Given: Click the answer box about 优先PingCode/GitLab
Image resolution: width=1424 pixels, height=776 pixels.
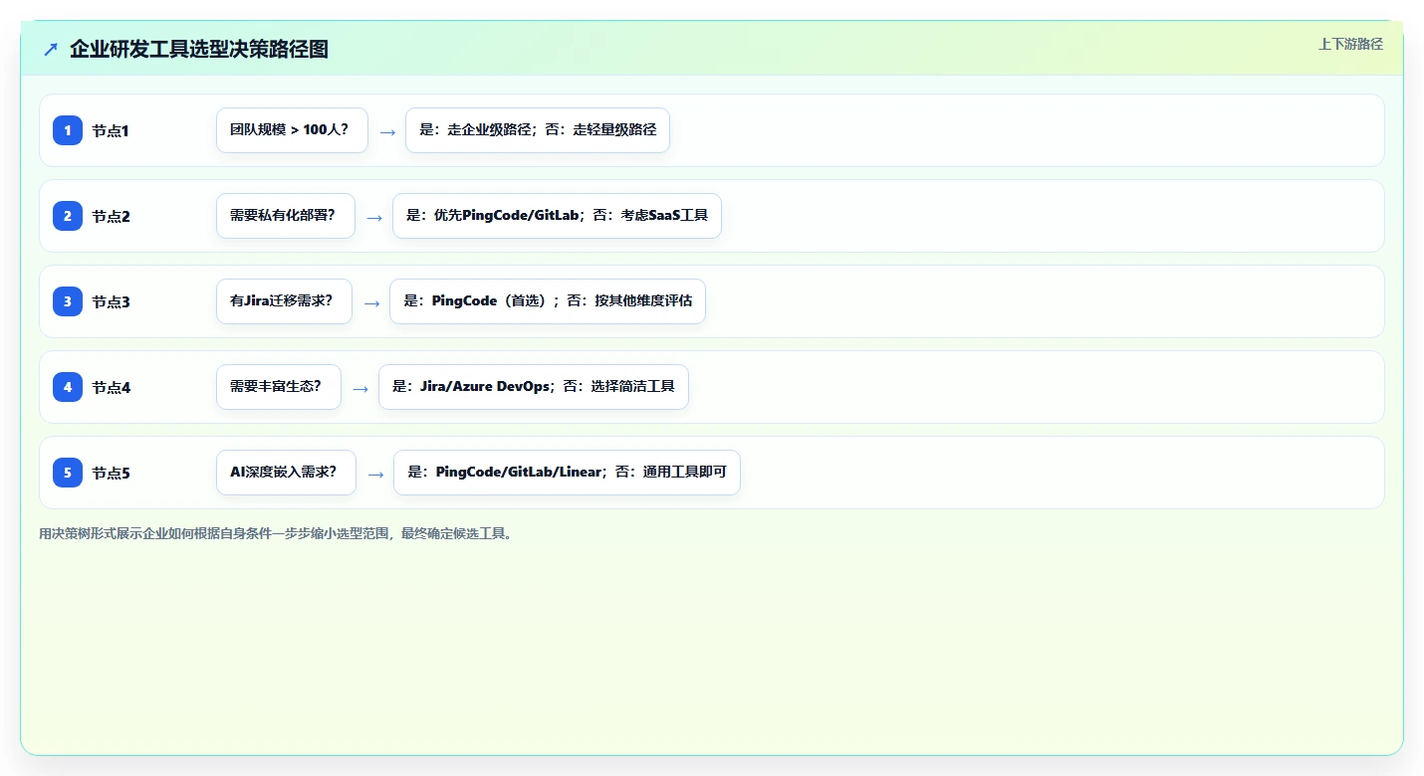Looking at the screenshot, I should click(x=557, y=216).
